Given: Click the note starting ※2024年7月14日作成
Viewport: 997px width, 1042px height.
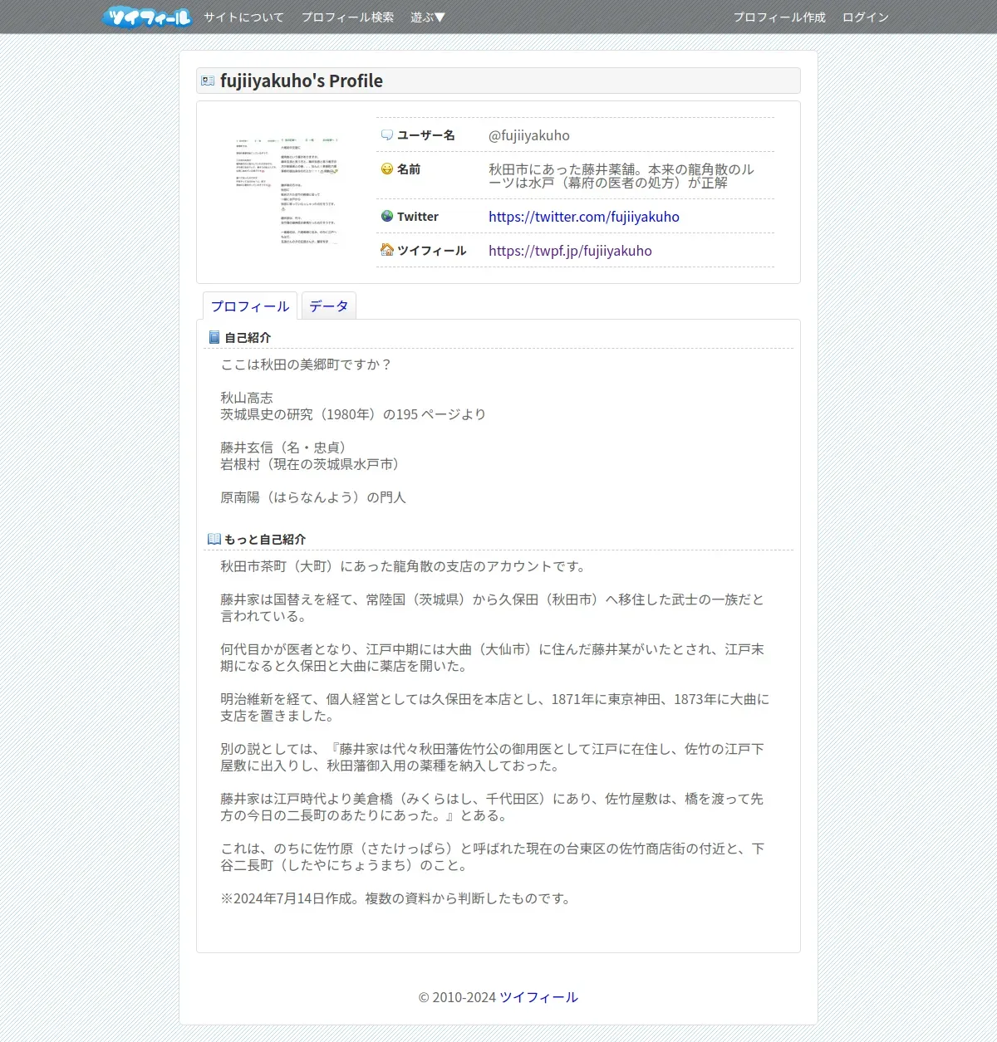Looking at the screenshot, I should (397, 898).
